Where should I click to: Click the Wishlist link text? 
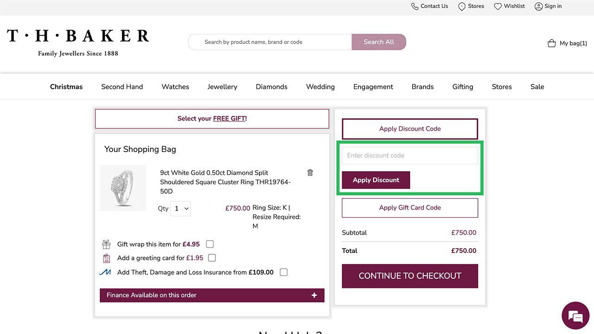point(515,6)
